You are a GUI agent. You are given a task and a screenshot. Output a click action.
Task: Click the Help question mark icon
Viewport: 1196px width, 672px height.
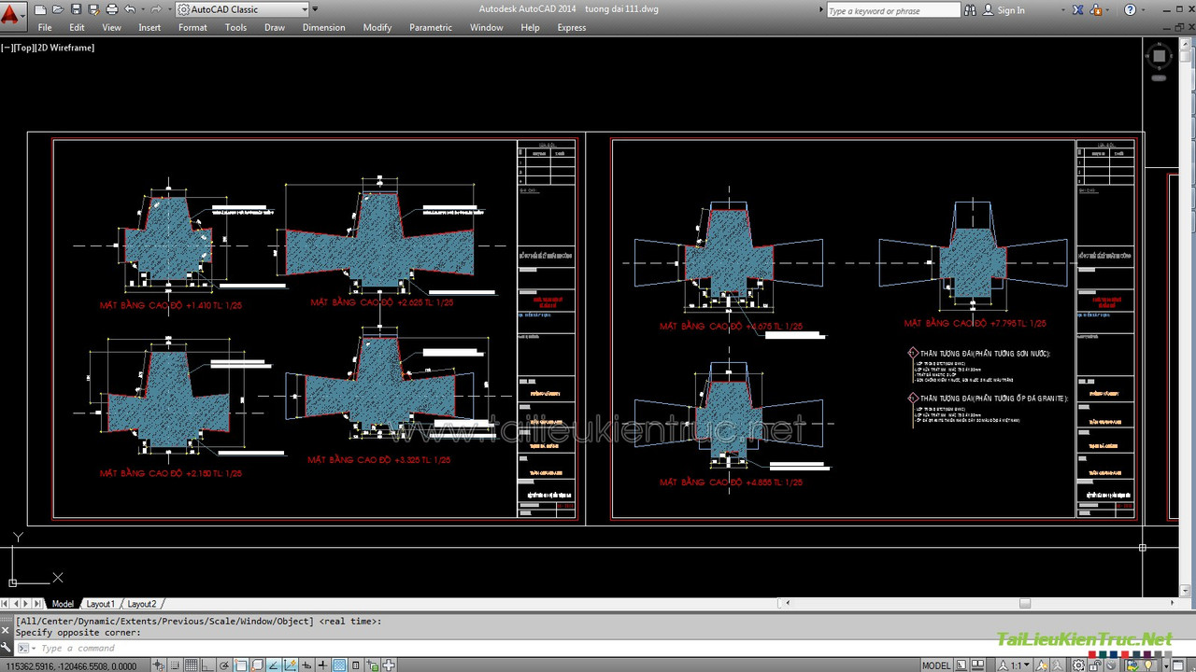[1130, 10]
